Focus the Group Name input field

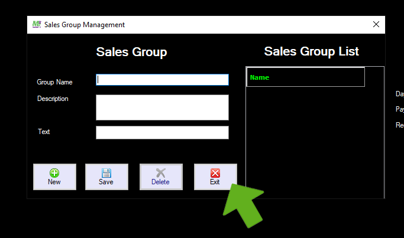coord(162,80)
